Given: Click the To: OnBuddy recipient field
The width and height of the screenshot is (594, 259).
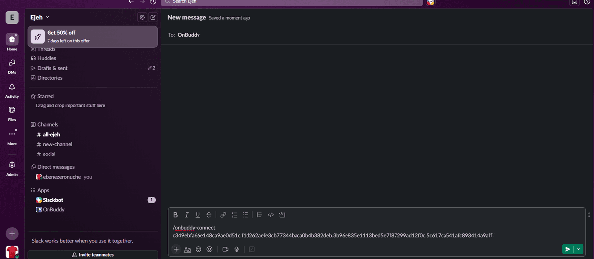Looking at the screenshot, I should pyautogui.click(x=376, y=35).
